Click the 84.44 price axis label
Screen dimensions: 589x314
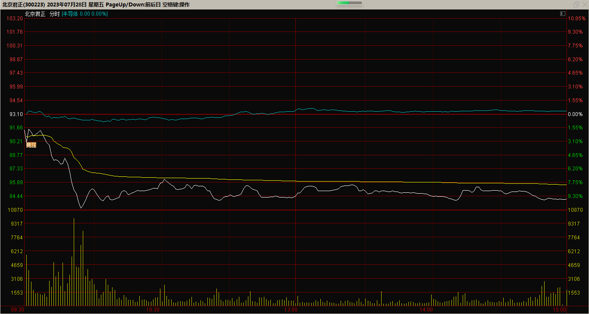(x=16, y=196)
